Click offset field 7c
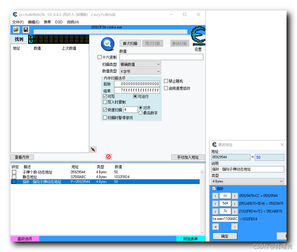Screen dimensions: 297x252 [225, 211]
